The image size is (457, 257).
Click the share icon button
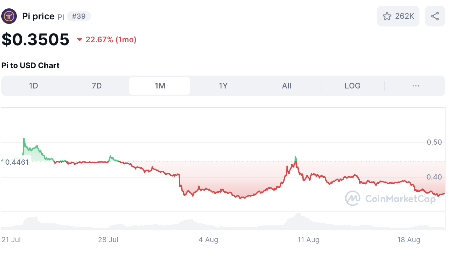435,16
